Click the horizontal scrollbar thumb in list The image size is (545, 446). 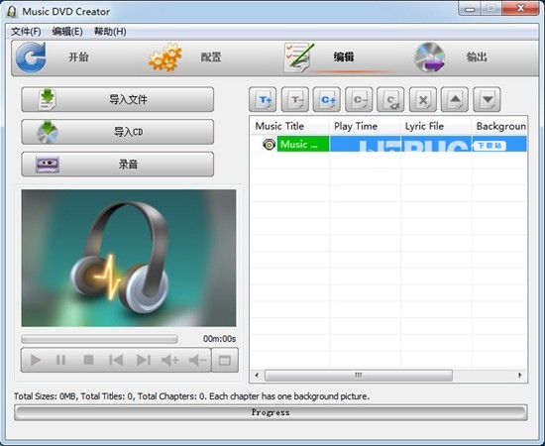point(359,376)
